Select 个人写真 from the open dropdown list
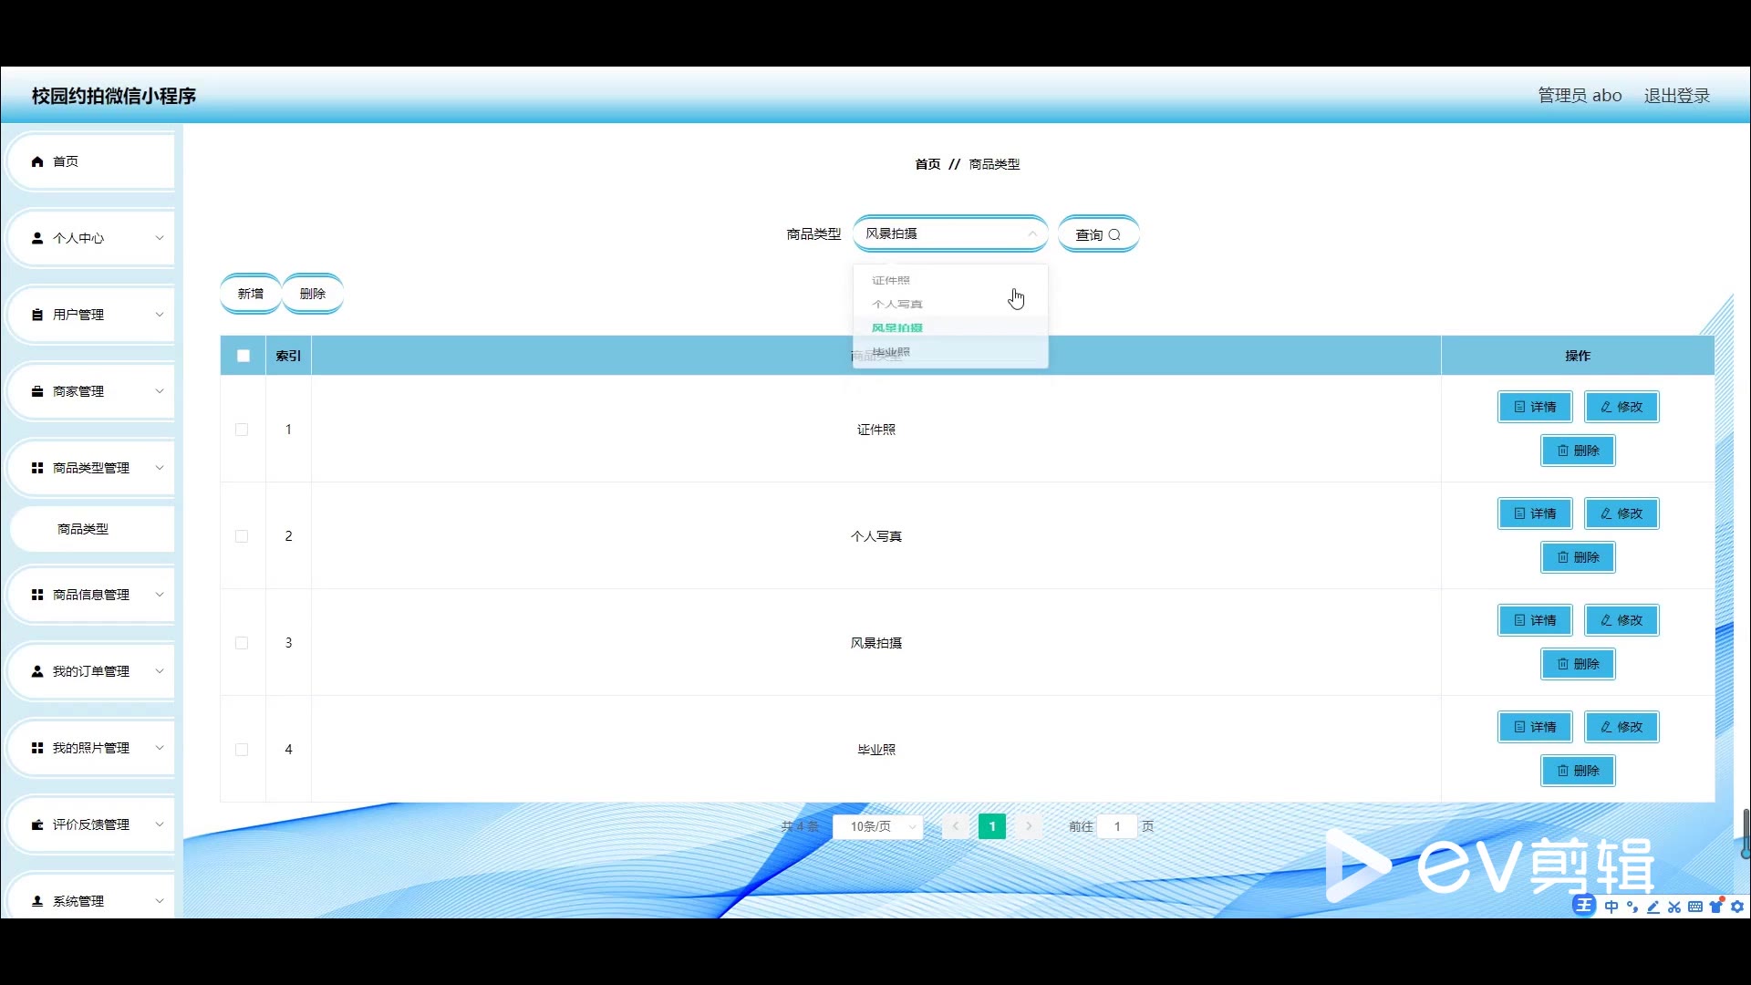 coord(897,304)
